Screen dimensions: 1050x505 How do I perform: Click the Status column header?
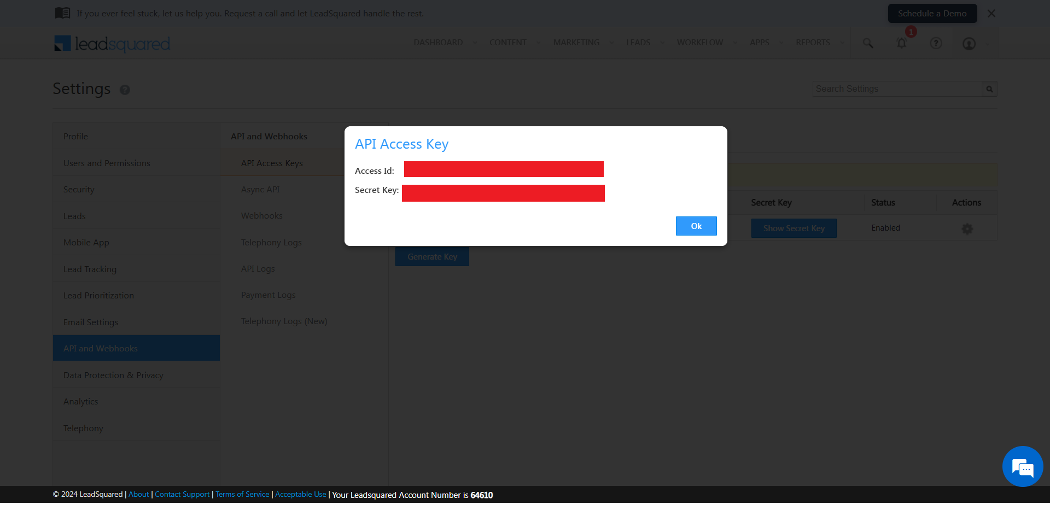[x=883, y=203]
